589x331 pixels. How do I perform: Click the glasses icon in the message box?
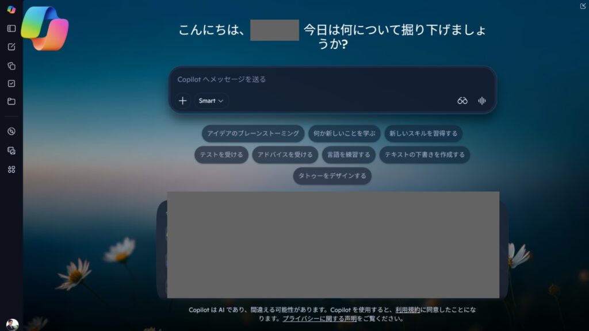pyautogui.click(x=462, y=101)
